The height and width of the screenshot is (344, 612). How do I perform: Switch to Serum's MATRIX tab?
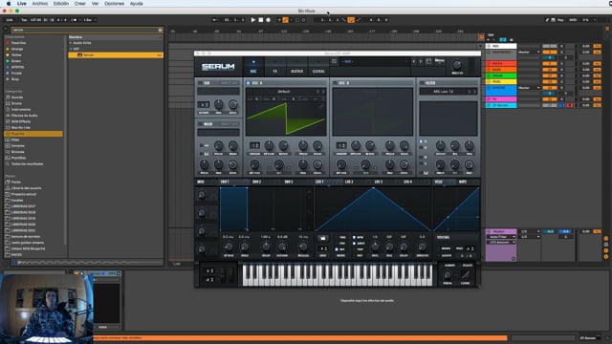click(296, 67)
